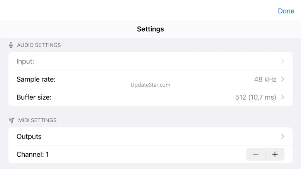Expand the Input row chevron
The width and height of the screenshot is (301, 169).
click(x=282, y=61)
